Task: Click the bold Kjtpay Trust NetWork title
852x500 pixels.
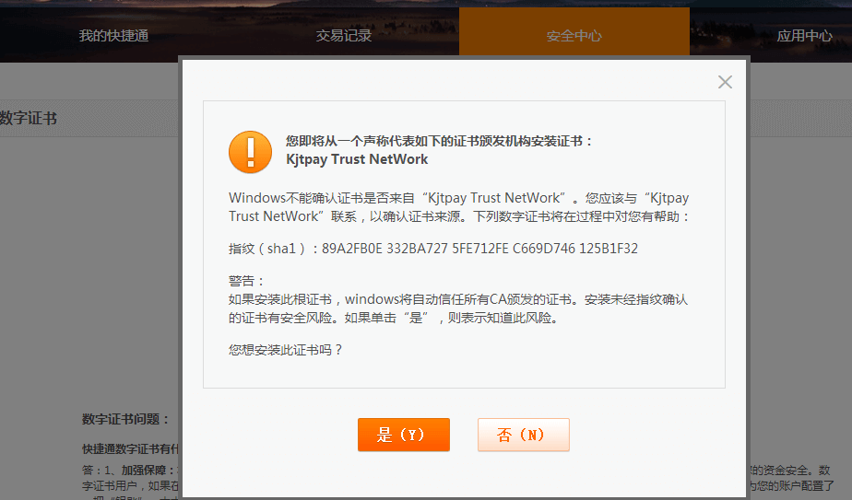Action: (x=357, y=159)
